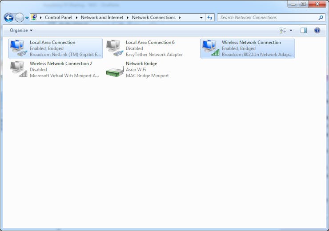Expand chevron after Network Connections breadcrumb
The width and height of the screenshot is (329, 231).
click(180, 18)
